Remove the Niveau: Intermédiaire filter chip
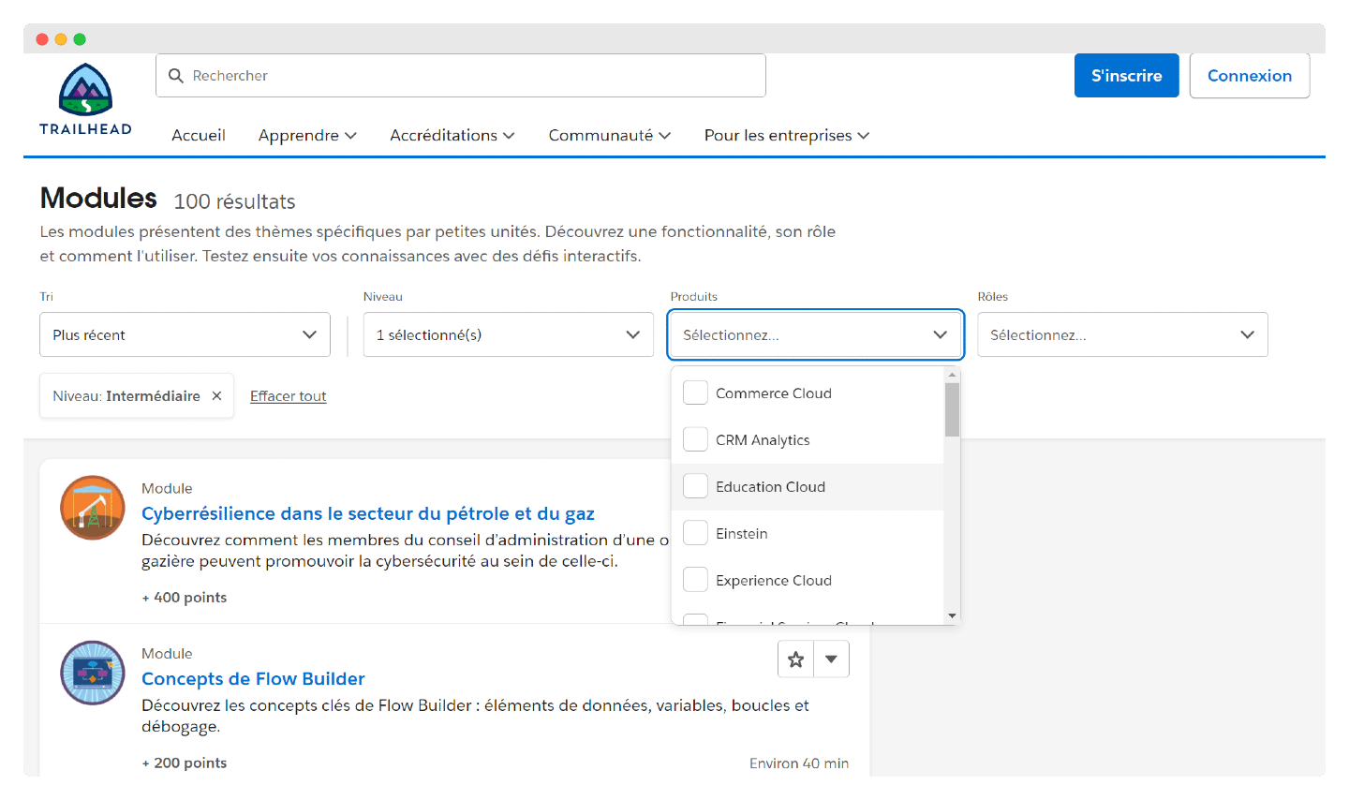Screen dimensions: 1349x800 (x=216, y=396)
